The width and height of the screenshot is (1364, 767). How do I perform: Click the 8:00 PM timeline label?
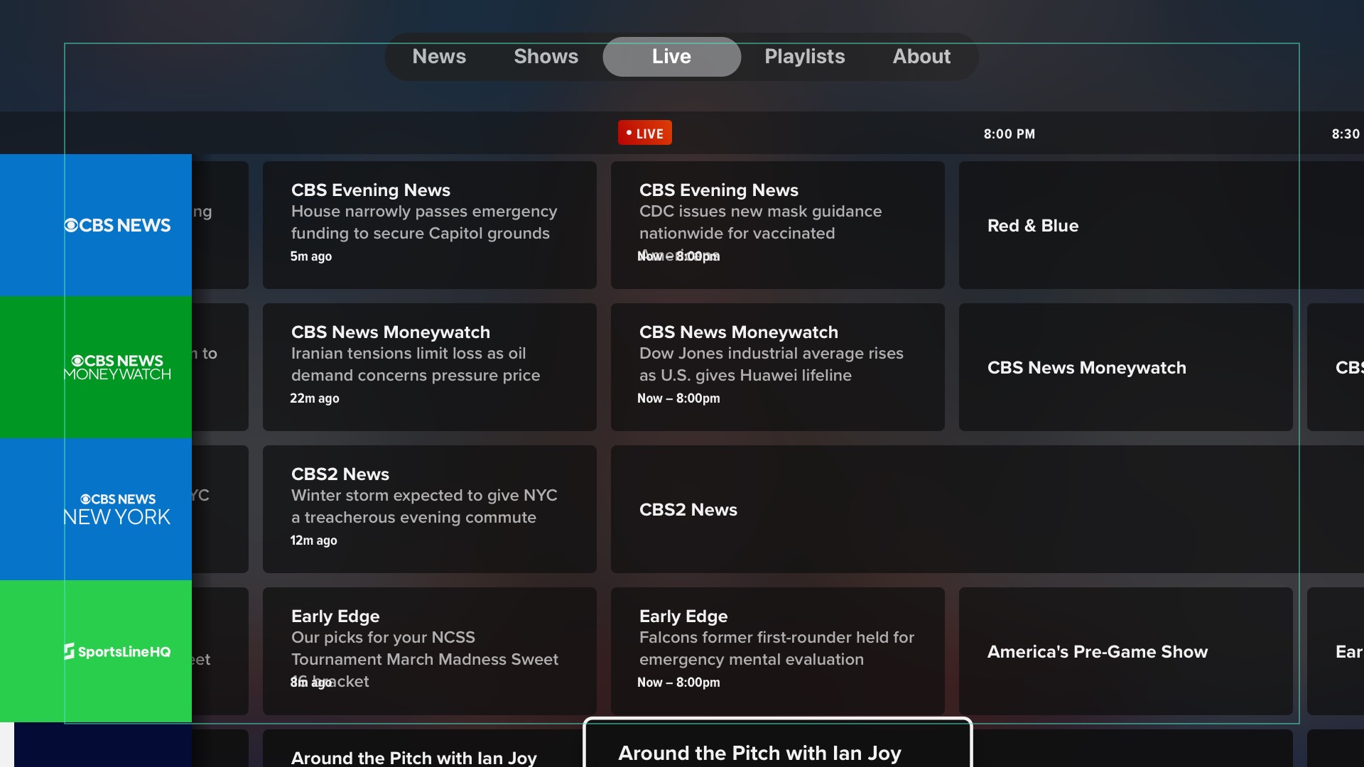(x=1009, y=134)
